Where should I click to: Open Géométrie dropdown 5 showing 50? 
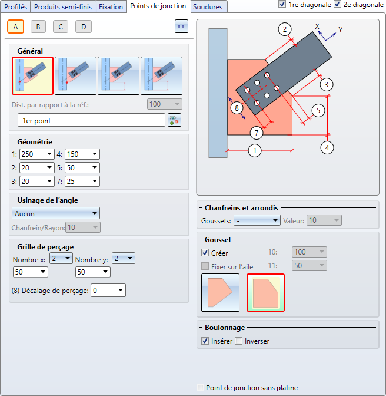[82, 168]
